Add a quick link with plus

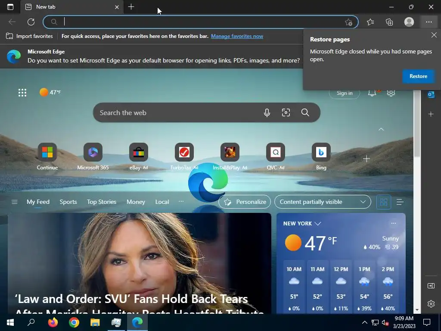pos(366,159)
